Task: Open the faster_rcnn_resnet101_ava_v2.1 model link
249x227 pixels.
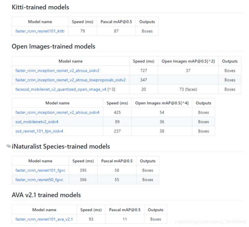Action: pyautogui.click(x=44, y=219)
